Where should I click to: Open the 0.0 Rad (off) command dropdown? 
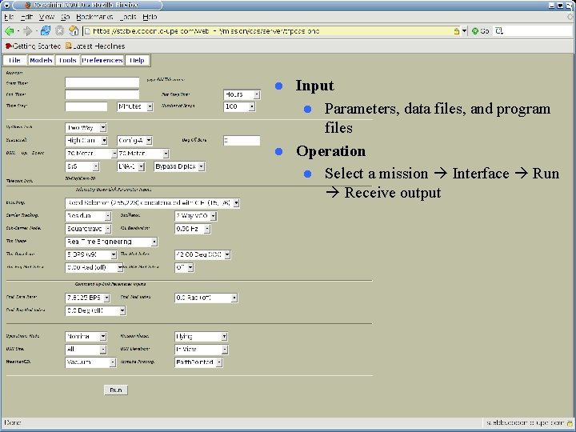[x=206, y=298]
